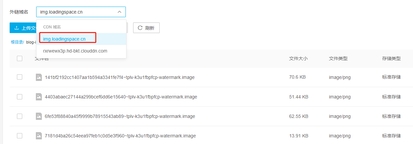
Task: Tick the select-all checkbox in table header
Action: 20,58
